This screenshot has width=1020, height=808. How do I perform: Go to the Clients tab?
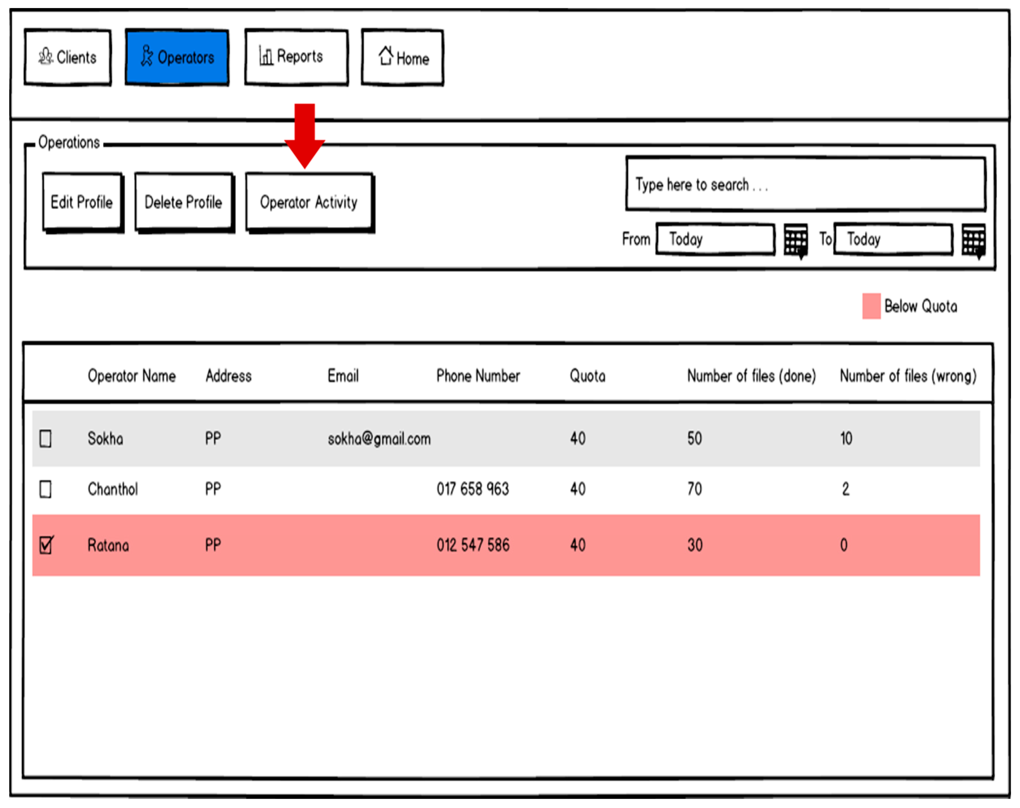click(x=67, y=57)
